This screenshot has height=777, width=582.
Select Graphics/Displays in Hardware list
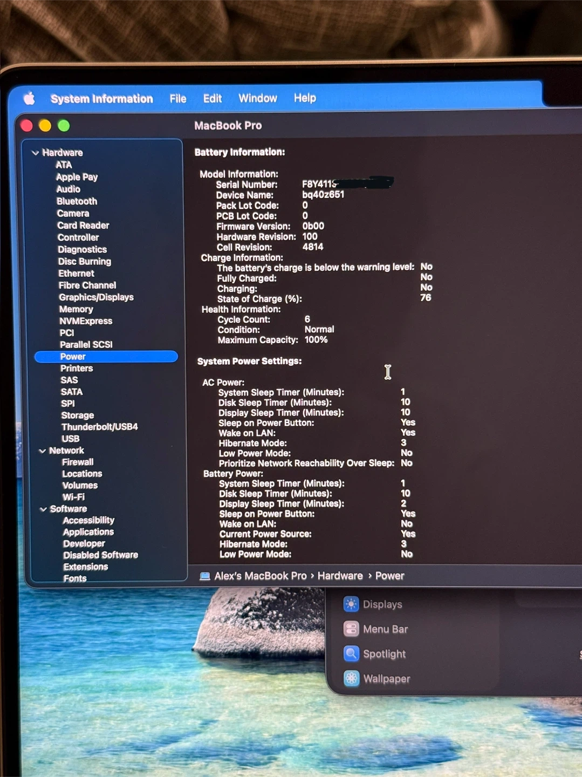click(x=96, y=297)
